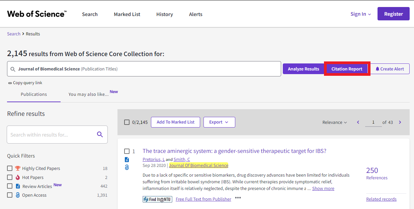The width and height of the screenshot is (414, 209).
Task: Click the Web of Science logo
Action: (x=37, y=14)
